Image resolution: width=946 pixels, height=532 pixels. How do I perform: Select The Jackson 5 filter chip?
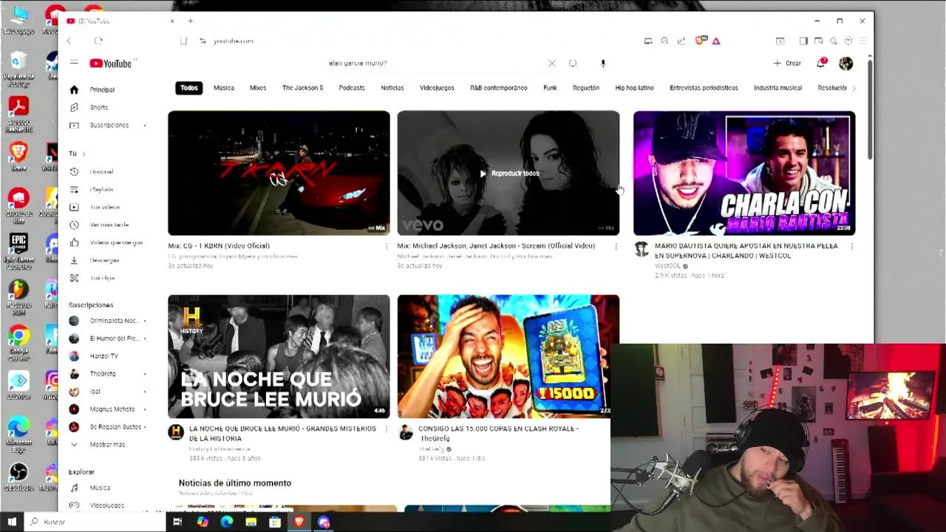pyautogui.click(x=302, y=88)
